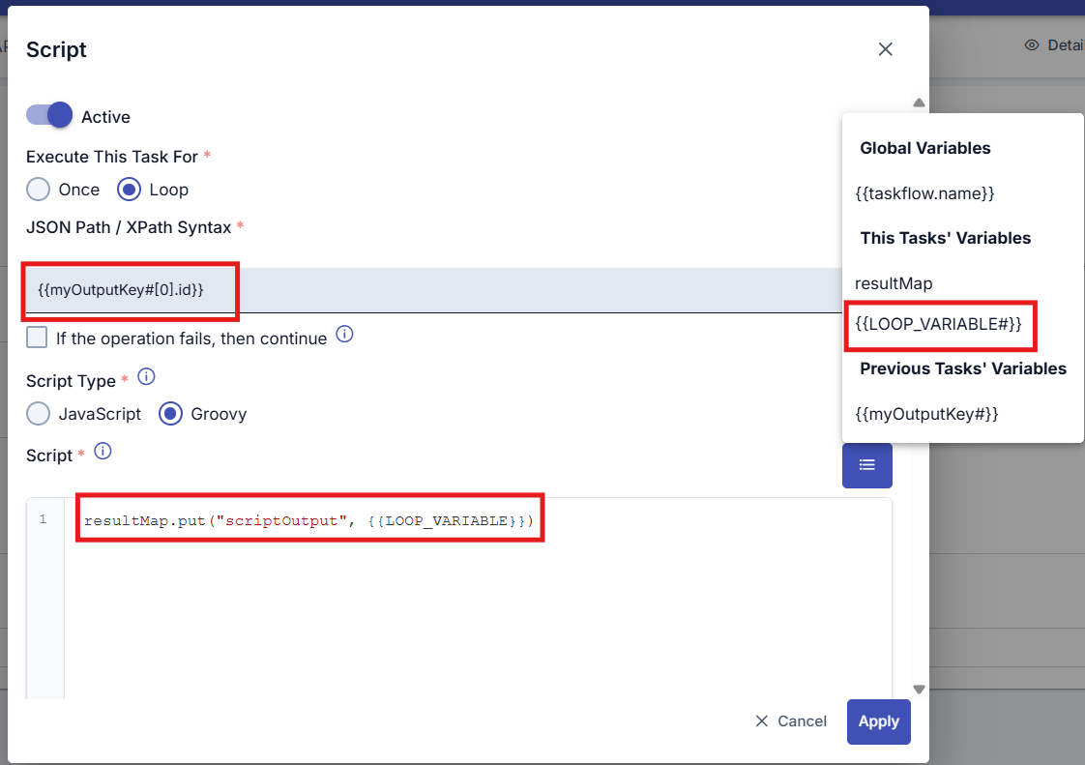
Task: Click the eye icon near Details
Action: [x=1032, y=45]
